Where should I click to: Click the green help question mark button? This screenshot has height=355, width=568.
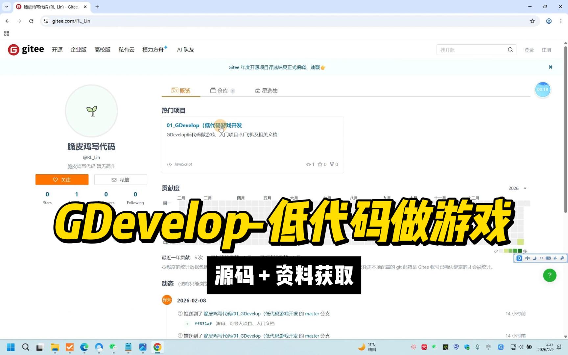coord(550,275)
